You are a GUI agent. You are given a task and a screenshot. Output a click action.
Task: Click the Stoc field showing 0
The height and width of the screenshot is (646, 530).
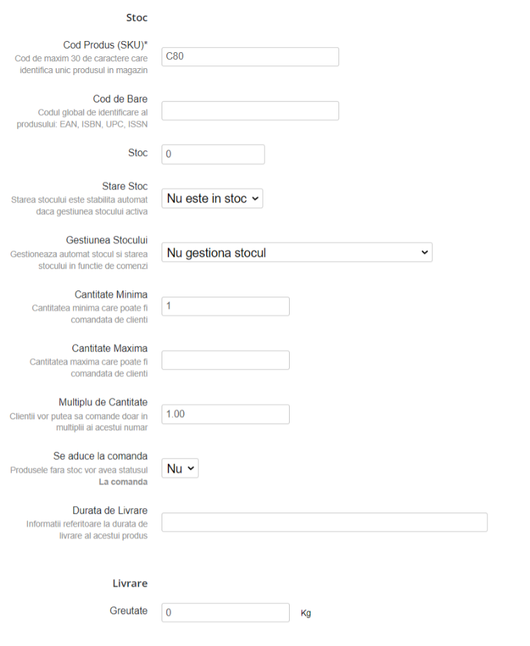[212, 154]
